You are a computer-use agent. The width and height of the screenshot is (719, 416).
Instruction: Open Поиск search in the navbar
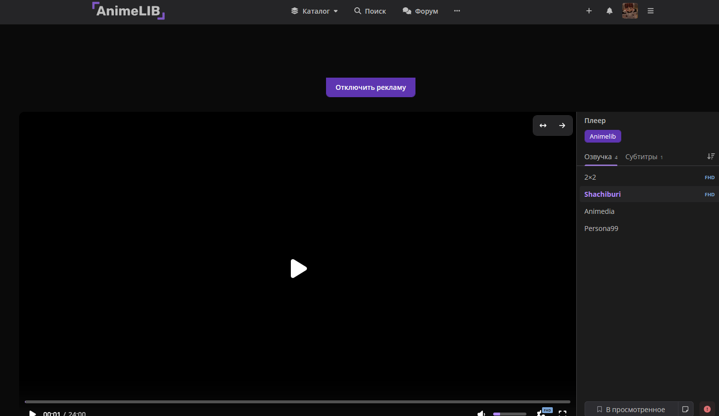coord(370,11)
